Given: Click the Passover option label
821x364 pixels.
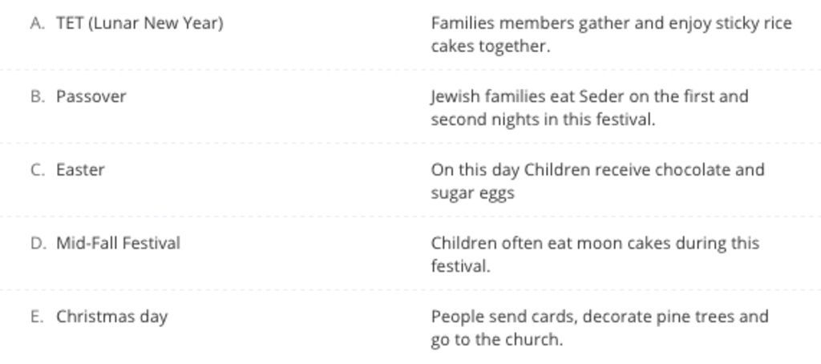Looking at the screenshot, I should pos(91,97).
